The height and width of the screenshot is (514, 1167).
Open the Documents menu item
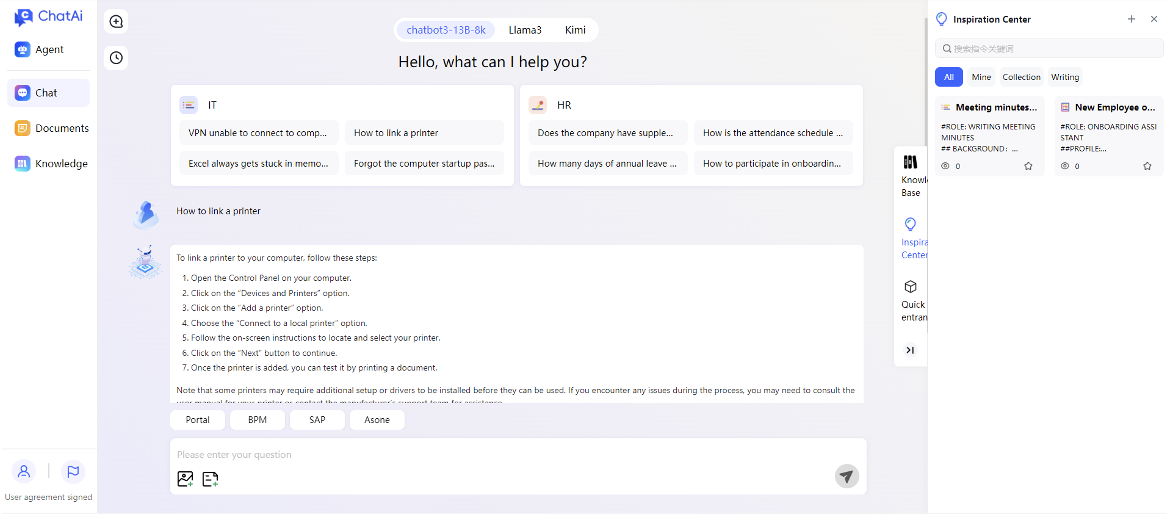pyautogui.click(x=51, y=128)
